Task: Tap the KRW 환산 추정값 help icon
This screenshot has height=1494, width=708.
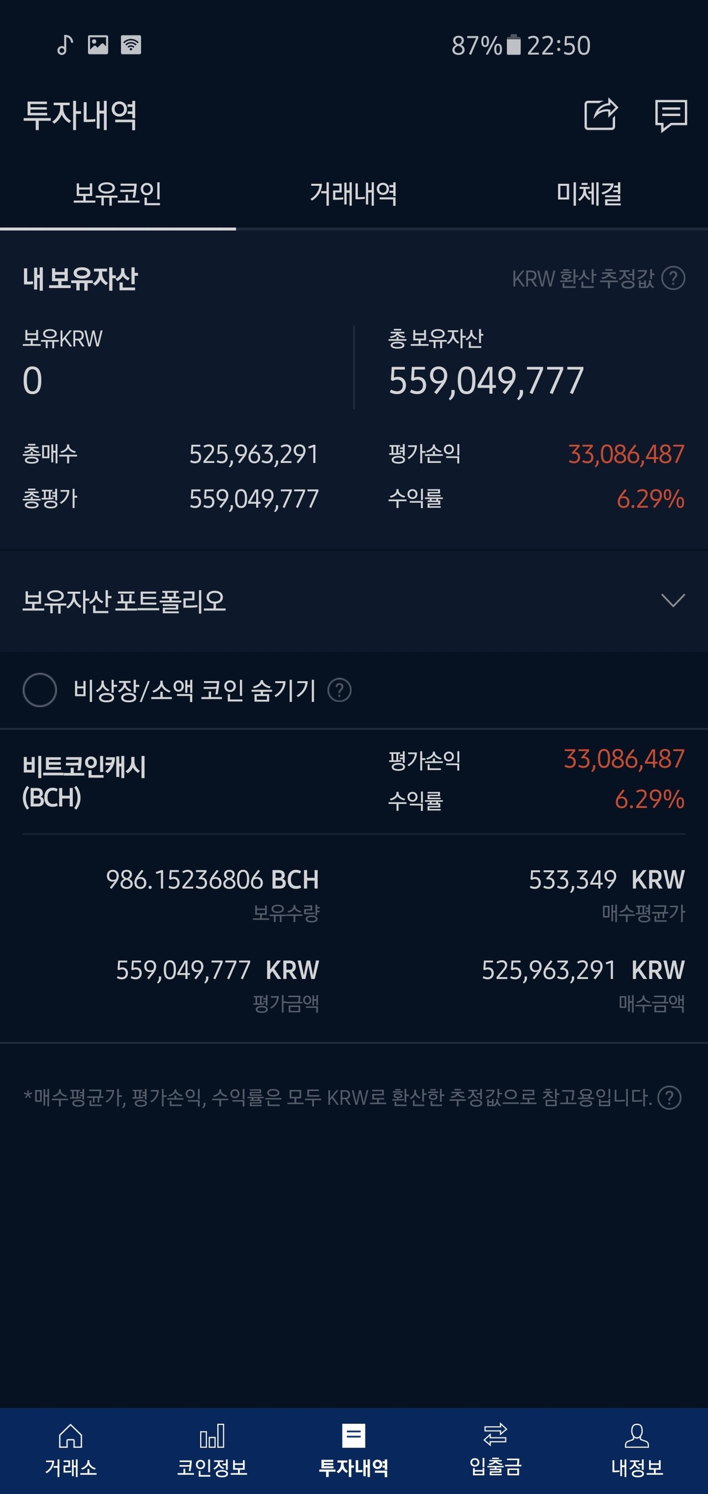Action: [x=673, y=278]
